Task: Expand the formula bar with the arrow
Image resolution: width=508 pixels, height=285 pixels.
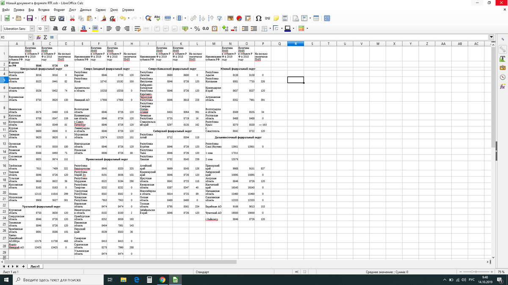Action: point(491,37)
